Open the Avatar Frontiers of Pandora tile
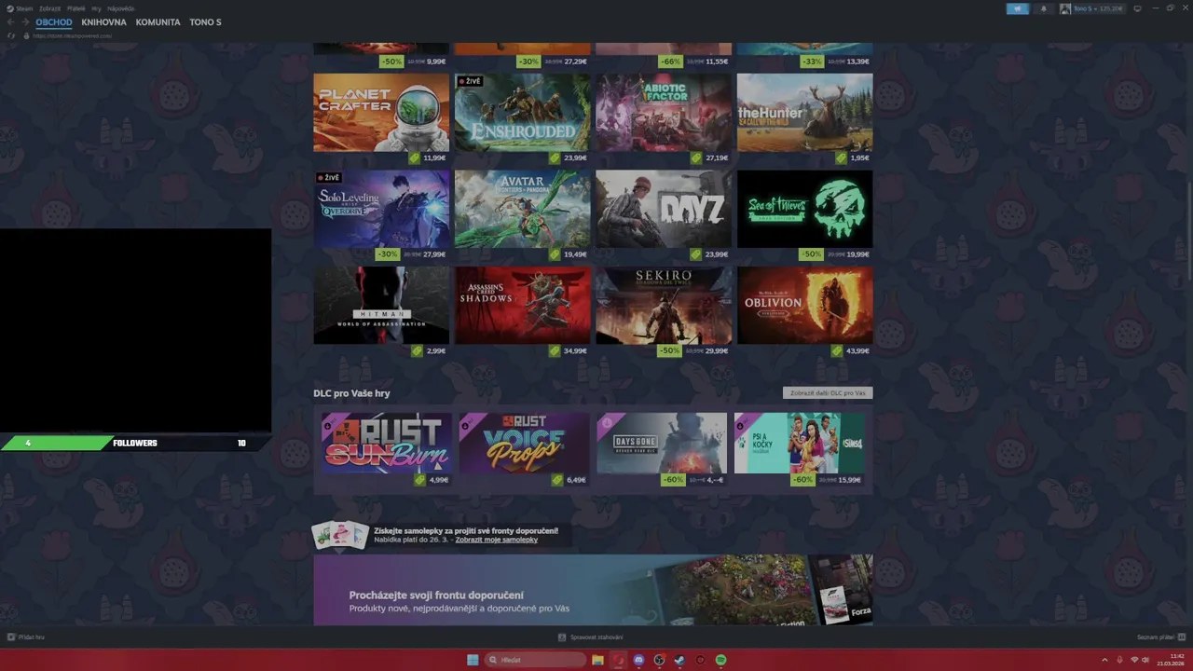Viewport: 1193px width, 671px height. [x=523, y=209]
